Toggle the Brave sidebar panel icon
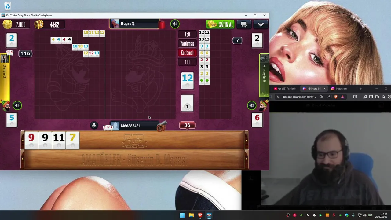The height and width of the screenshot is (220, 391). 371,97
